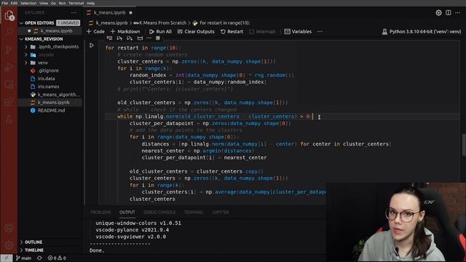The width and height of the screenshot is (466, 262).
Task: Open the Selection menu
Action: [28, 3]
